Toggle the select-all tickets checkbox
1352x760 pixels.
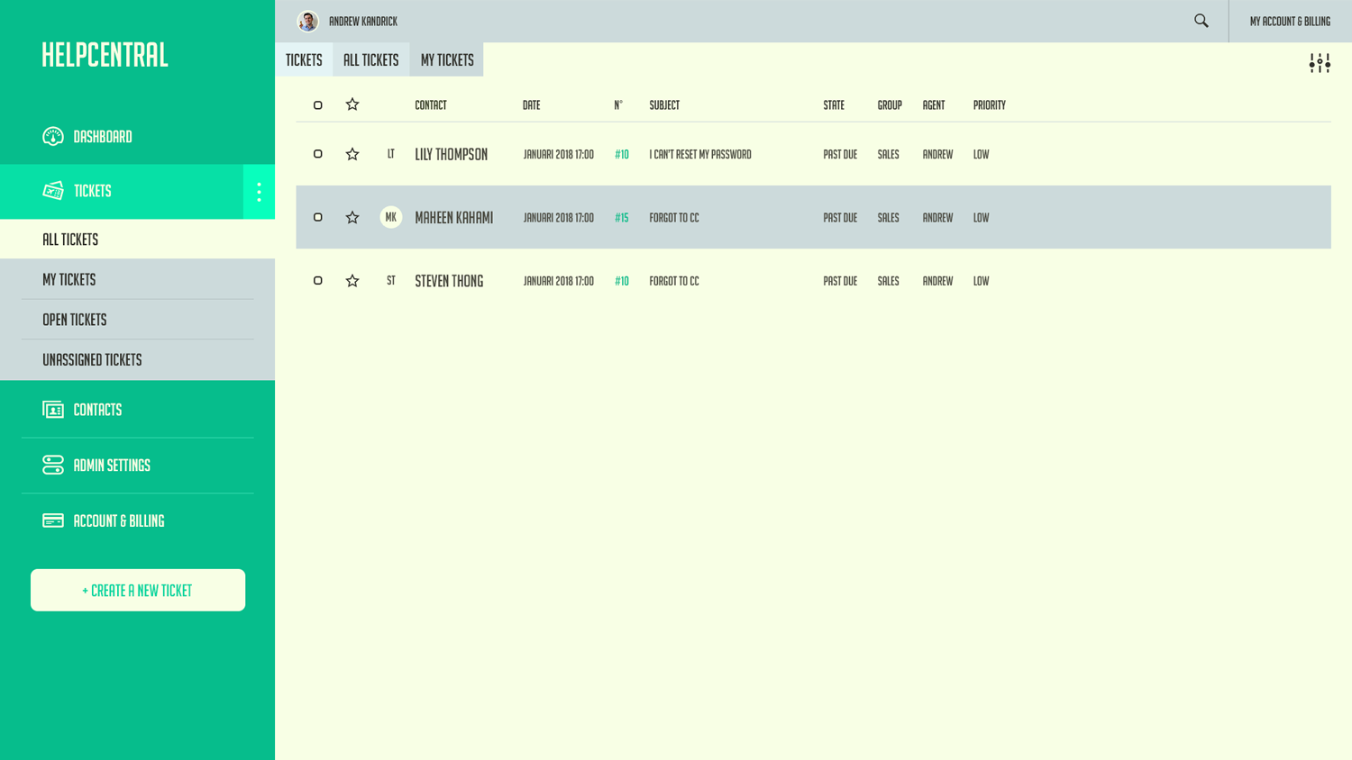coord(317,105)
